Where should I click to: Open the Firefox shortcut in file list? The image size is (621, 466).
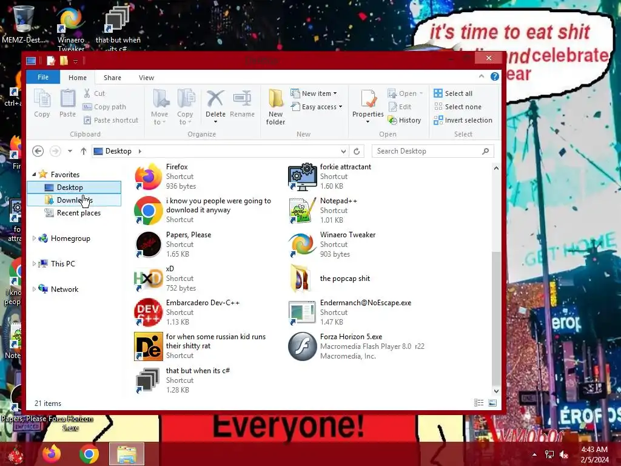click(148, 177)
